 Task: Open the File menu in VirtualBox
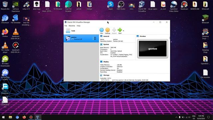66,26
